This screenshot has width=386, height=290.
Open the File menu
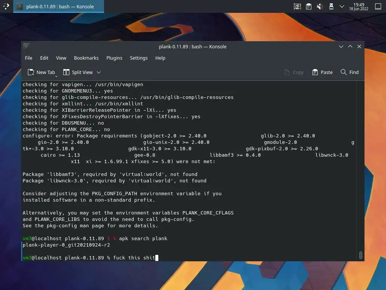[29, 58]
